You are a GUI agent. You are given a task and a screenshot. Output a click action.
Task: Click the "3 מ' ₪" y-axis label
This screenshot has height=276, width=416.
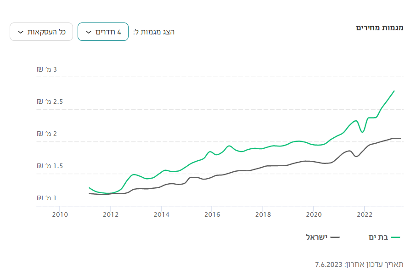pos(47,69)
